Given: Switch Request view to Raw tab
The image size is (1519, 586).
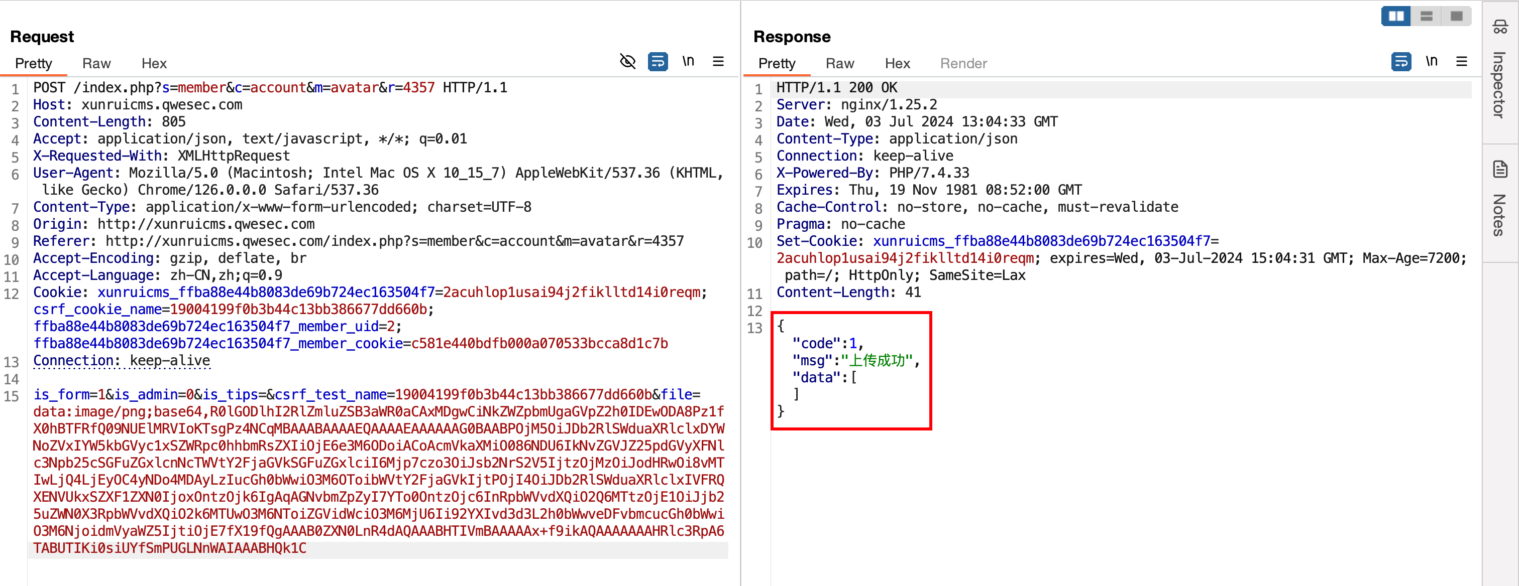Looking at the screenshot, I should (96, 63).
